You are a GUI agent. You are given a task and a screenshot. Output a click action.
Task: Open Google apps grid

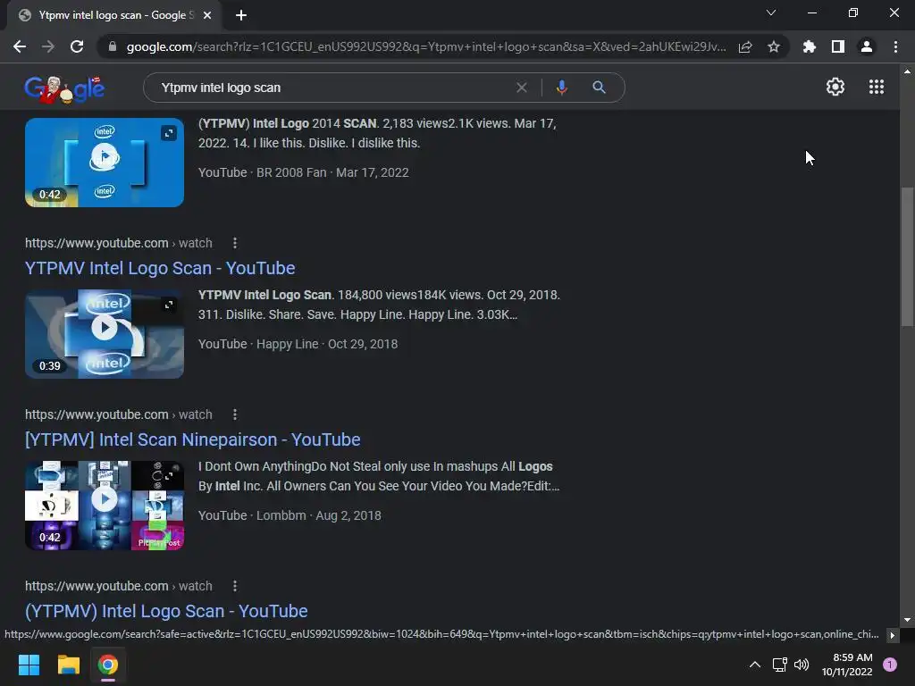click(x=876, y=87)
